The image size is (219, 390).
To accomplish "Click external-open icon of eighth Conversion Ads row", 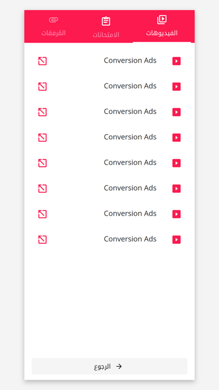I will [42, 239].
